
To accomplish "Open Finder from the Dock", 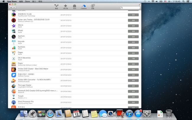I will [24, 113].
